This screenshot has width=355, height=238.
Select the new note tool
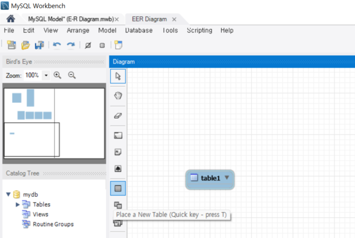click(x=118, y=152)
